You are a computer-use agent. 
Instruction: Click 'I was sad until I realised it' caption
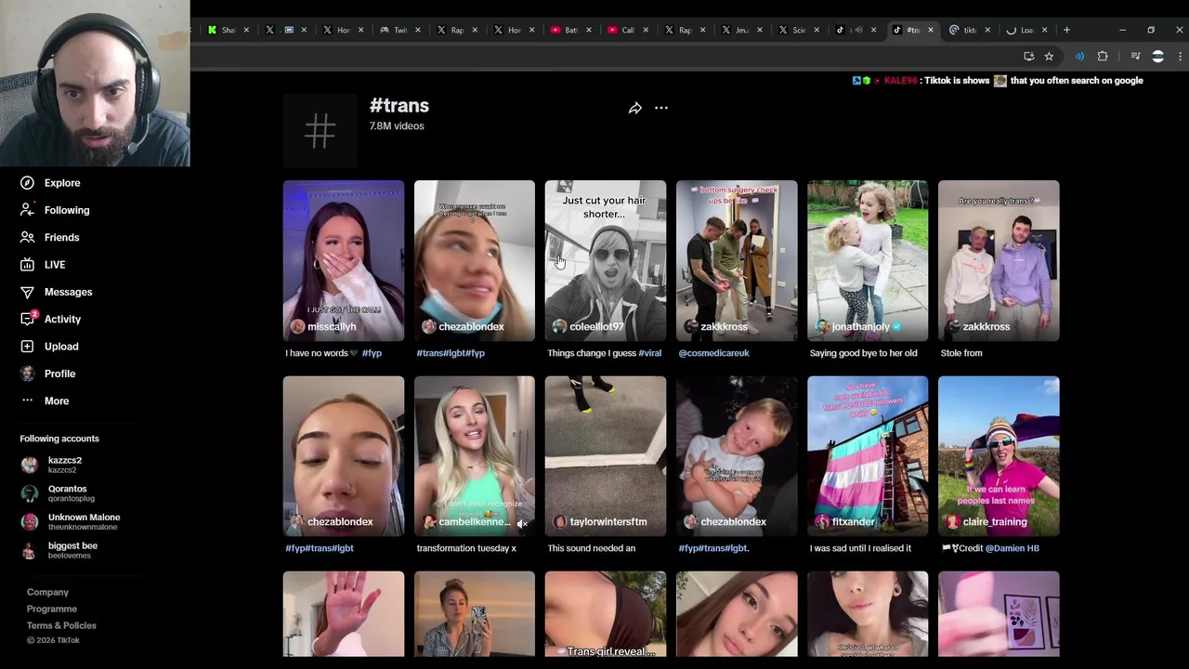click(860, 548)
